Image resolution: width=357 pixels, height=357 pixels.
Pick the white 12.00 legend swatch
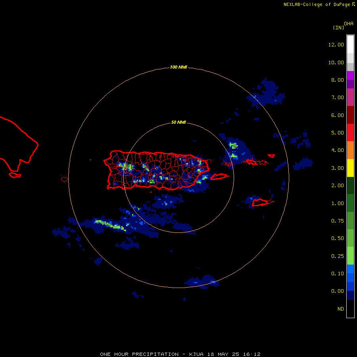click(x=350, y=44)
